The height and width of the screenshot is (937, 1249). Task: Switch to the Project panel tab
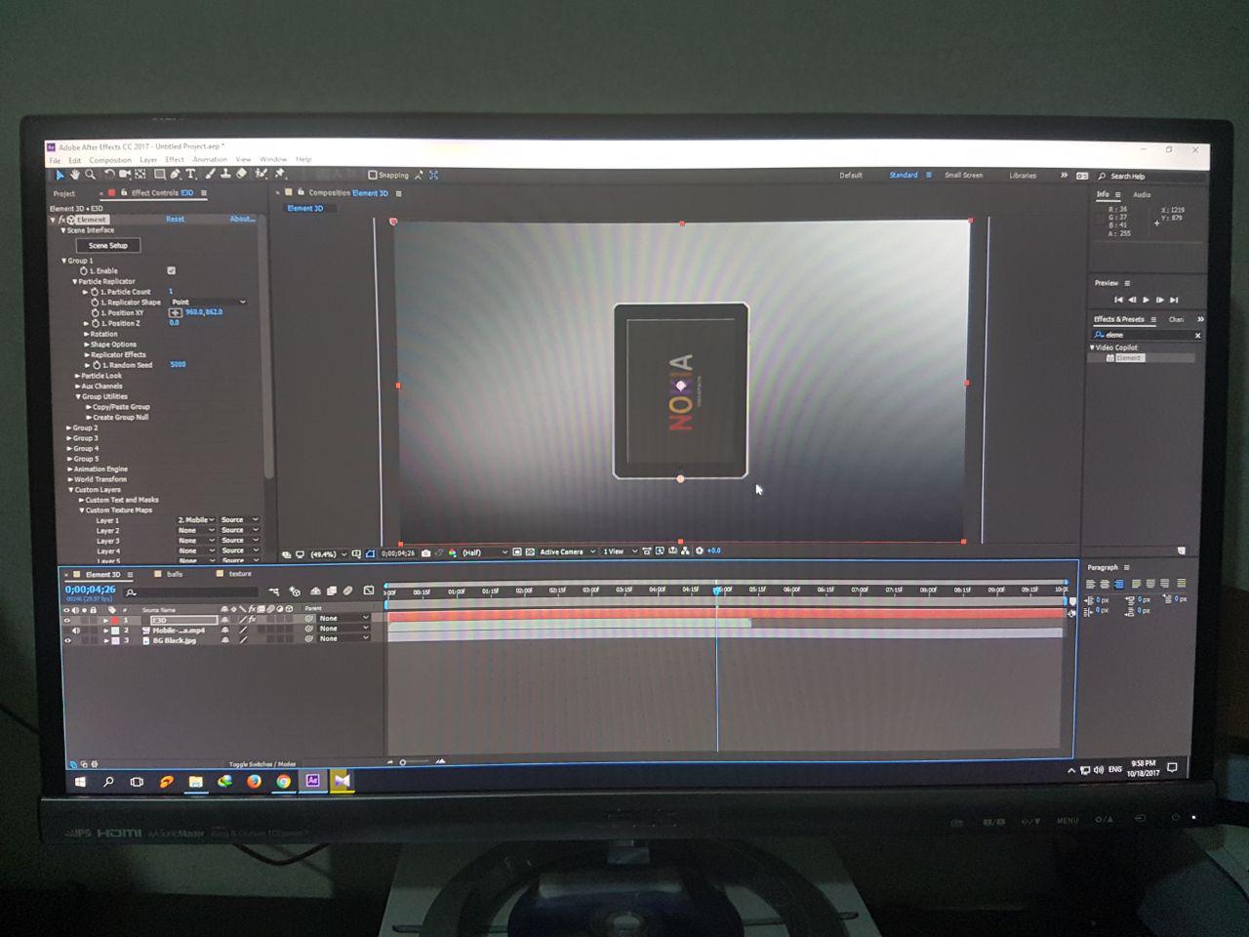click(x=64, y=193)
